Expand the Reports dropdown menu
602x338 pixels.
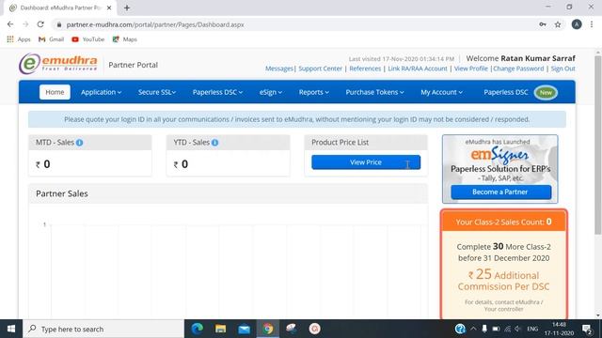click(x=313, y=92)
